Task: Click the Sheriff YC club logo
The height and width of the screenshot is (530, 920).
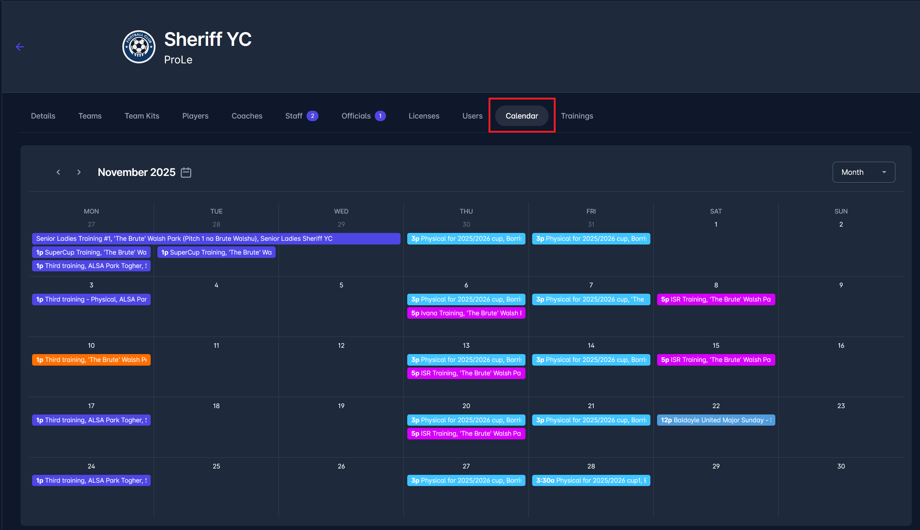Action: point(139,47)
